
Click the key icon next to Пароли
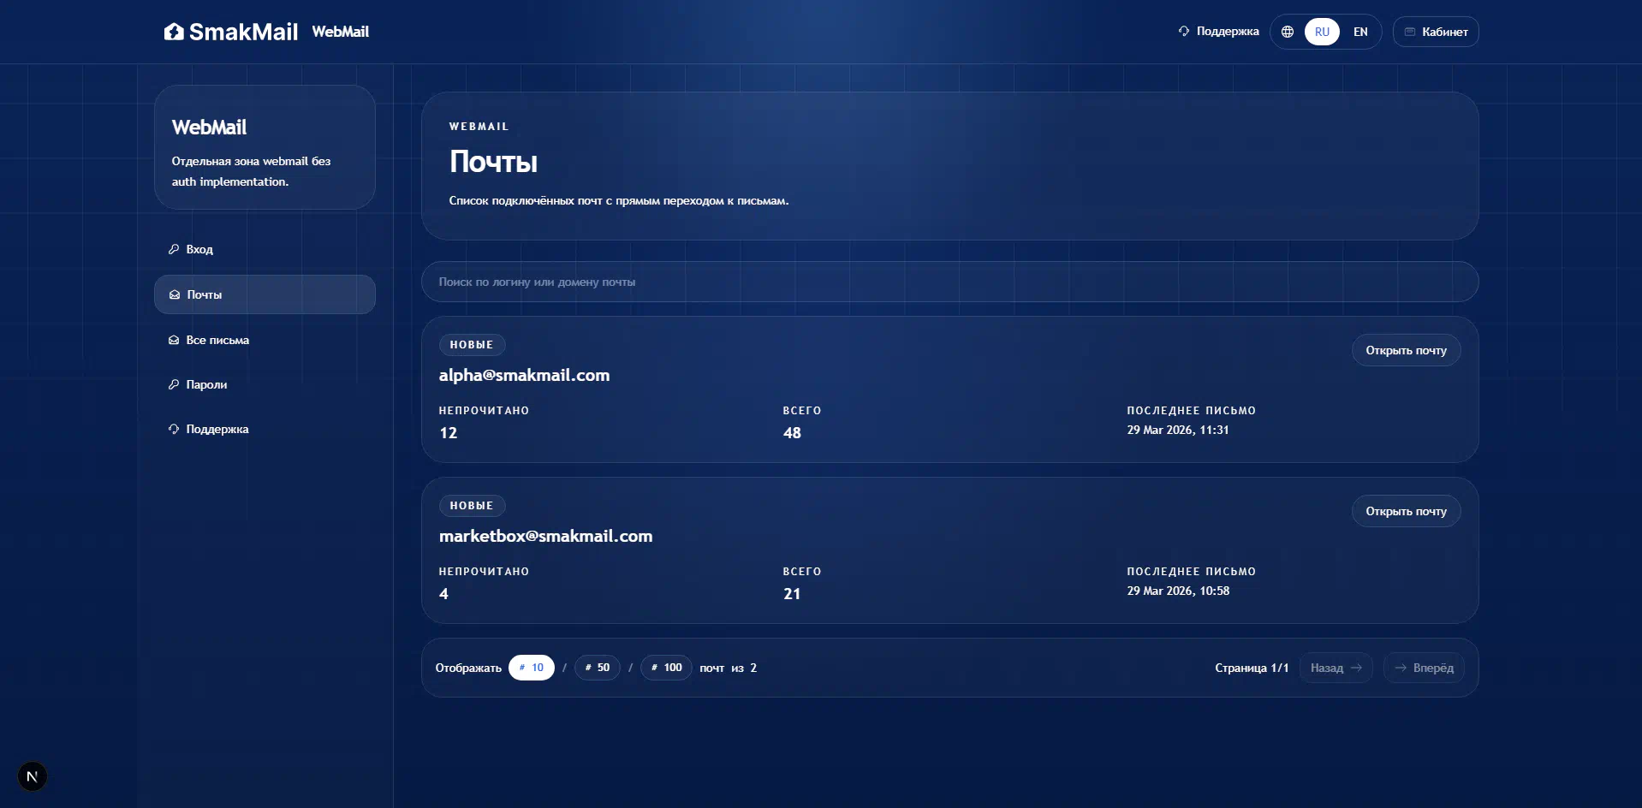click(174, 384)
